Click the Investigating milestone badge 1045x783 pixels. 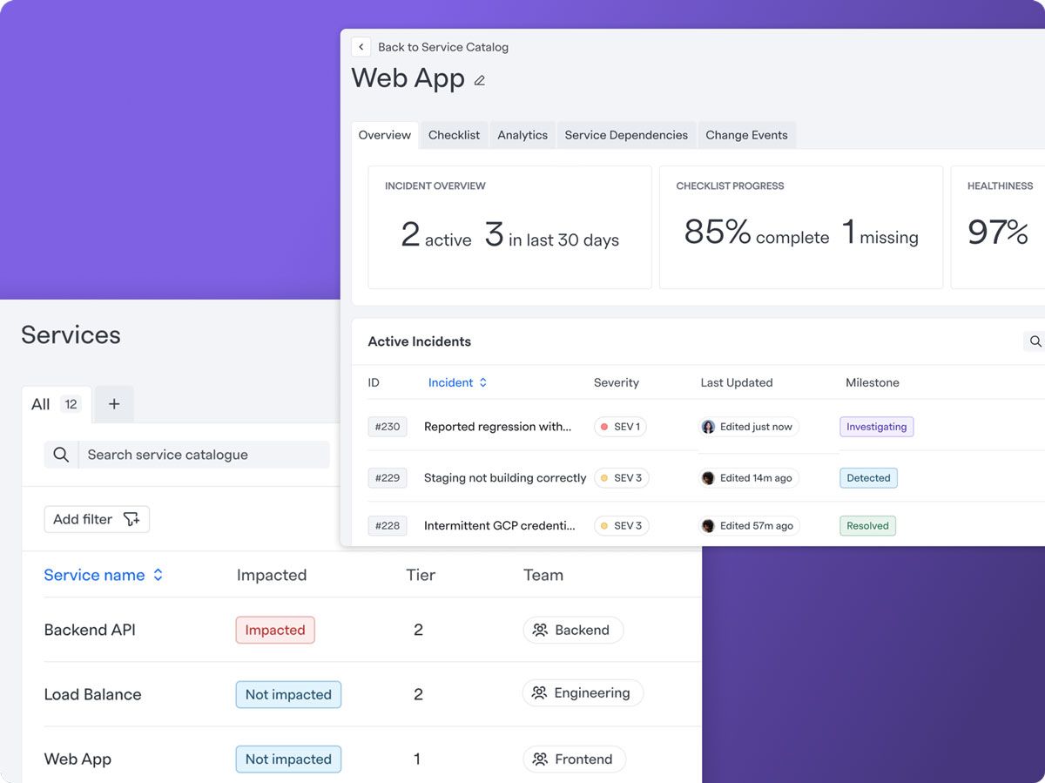(x=876, y=427)
